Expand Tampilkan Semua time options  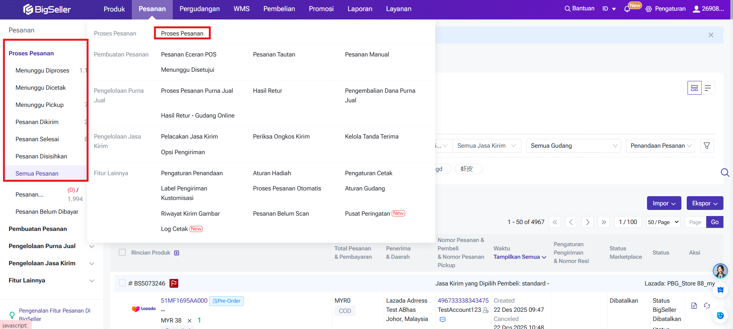[520, 257]
